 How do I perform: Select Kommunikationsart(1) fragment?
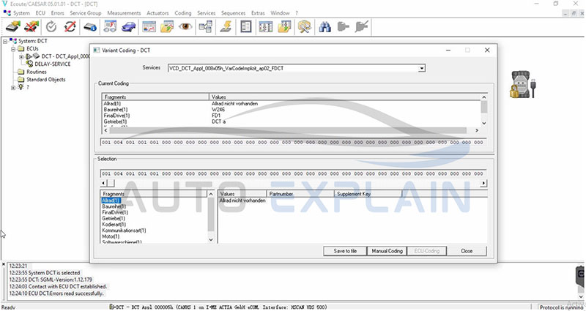(x=124, y=231)
